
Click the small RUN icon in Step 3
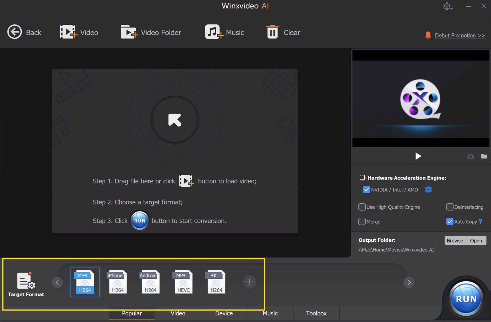coord(139,221)
